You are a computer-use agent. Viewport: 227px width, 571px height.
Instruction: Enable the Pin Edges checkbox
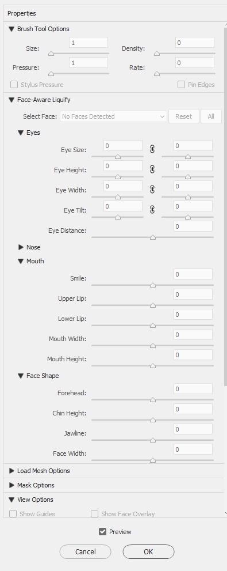point(181,85)
